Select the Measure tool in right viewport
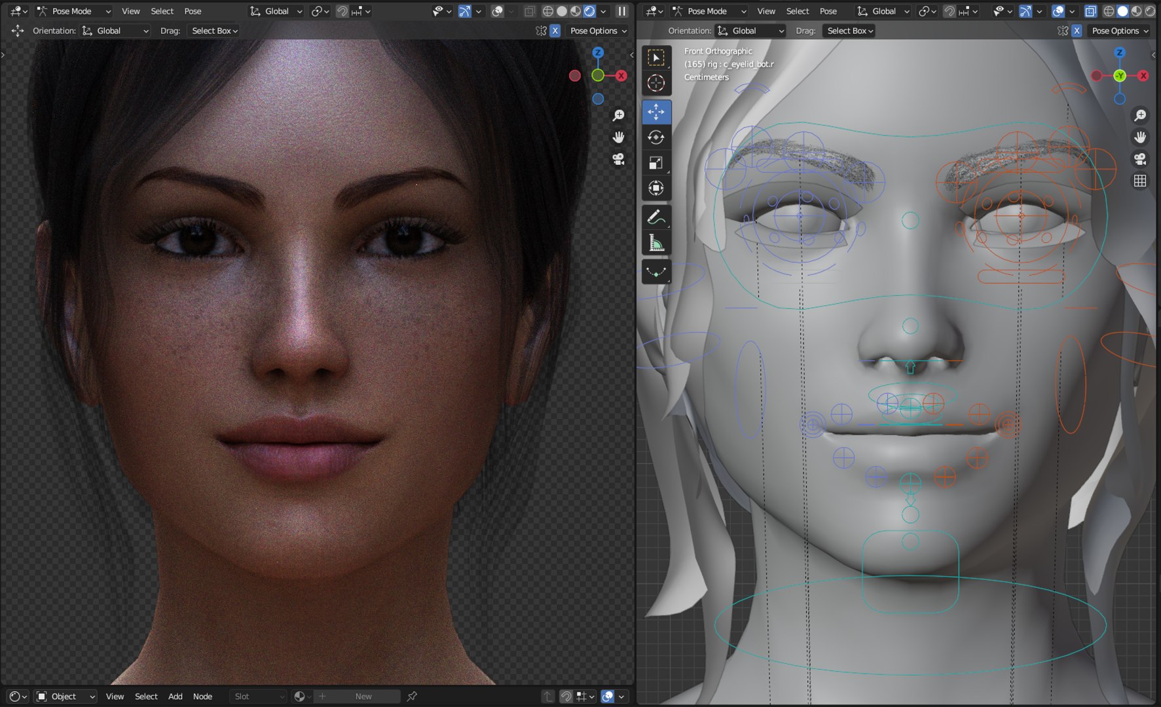 tap(656, 243)
